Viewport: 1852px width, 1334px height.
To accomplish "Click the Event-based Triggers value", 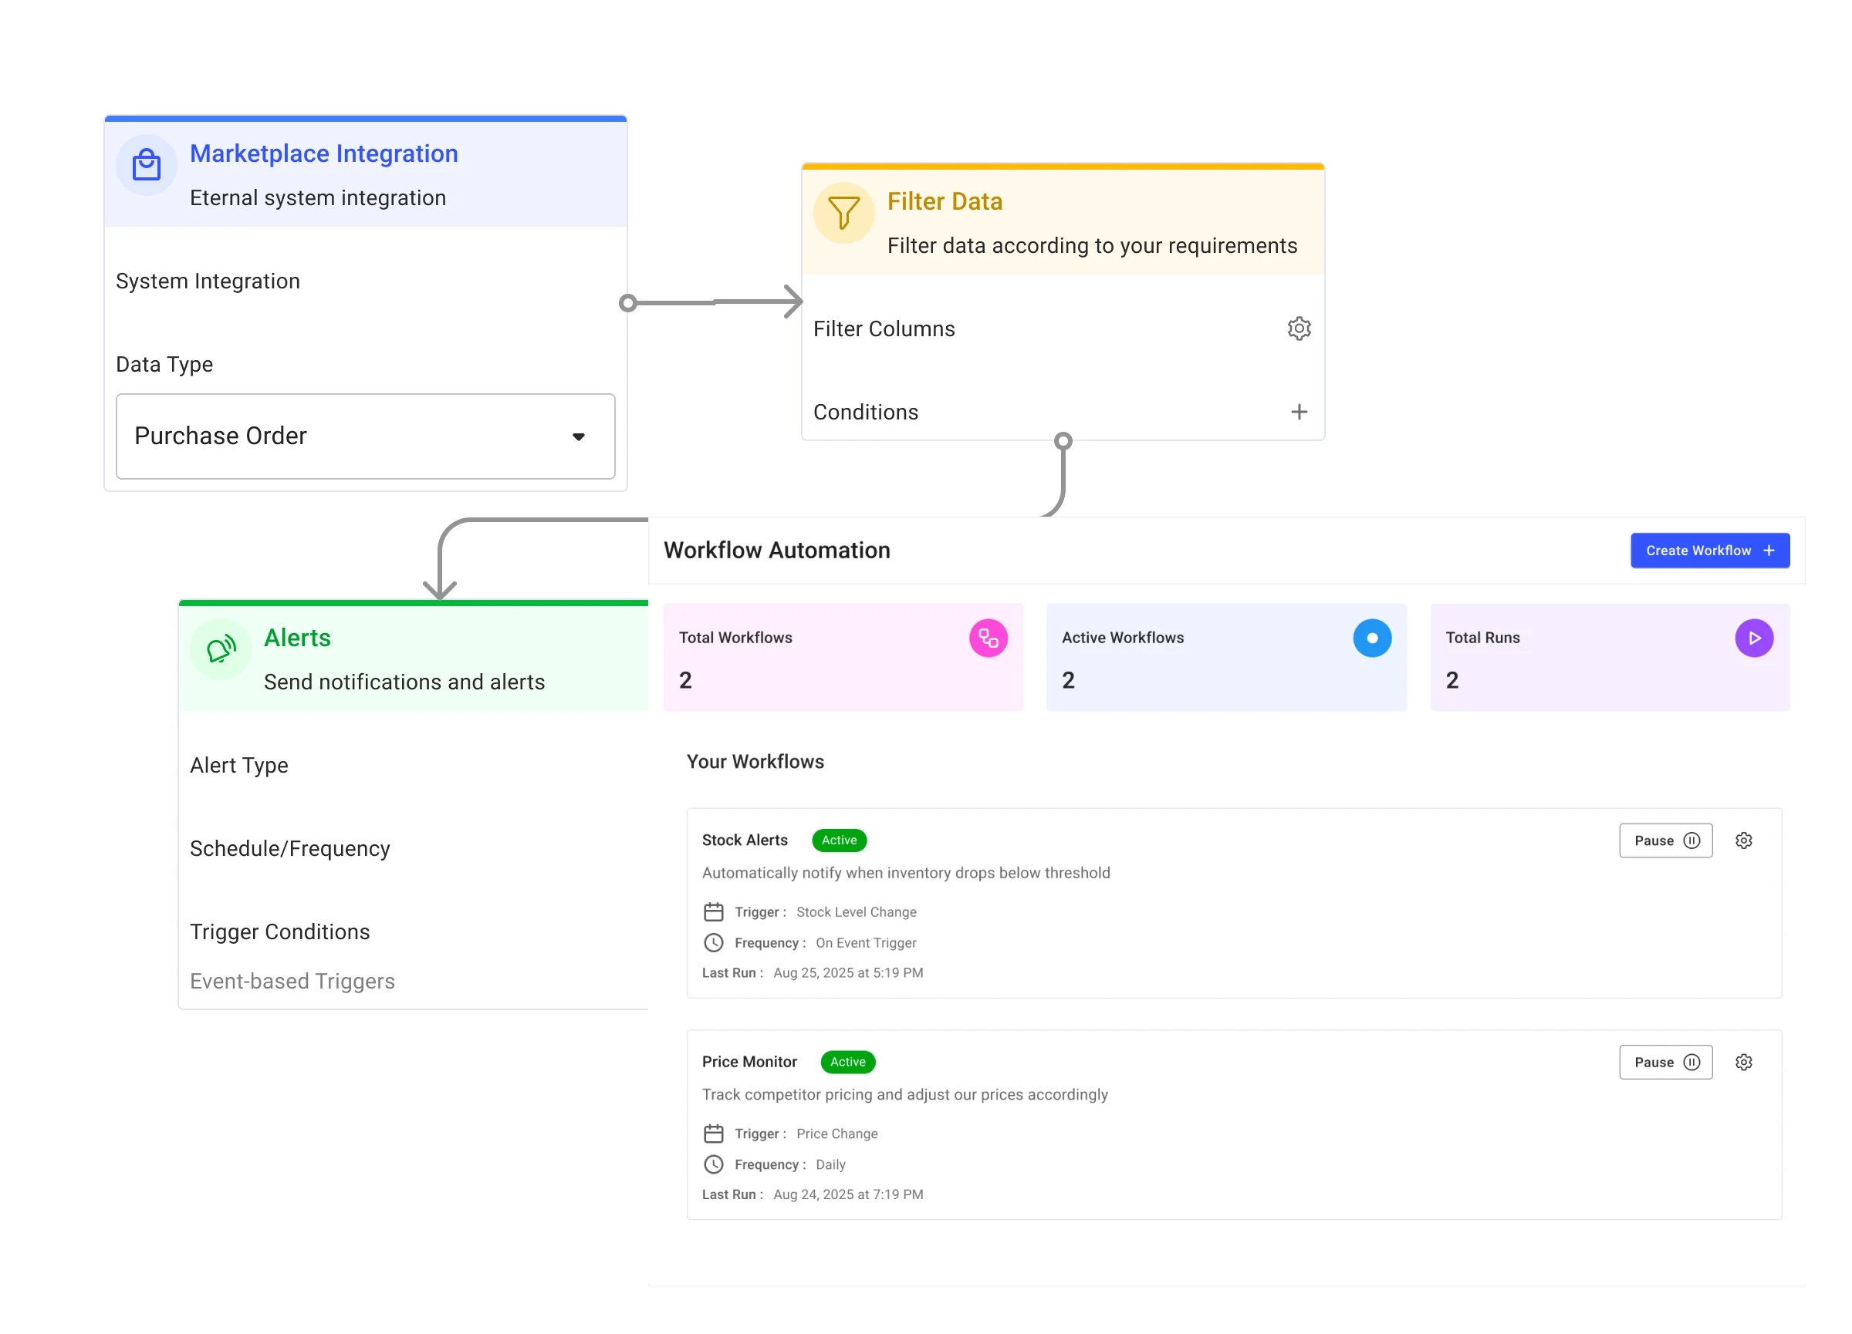I will point(292,982).
